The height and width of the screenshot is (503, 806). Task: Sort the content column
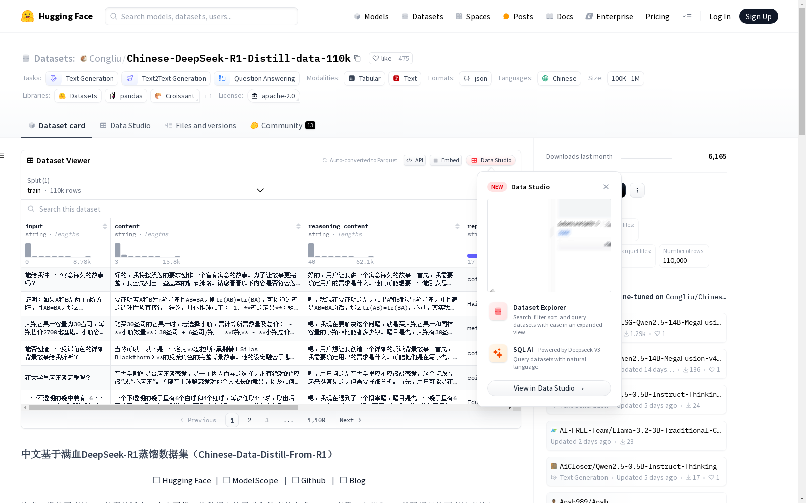pos(298,226)
